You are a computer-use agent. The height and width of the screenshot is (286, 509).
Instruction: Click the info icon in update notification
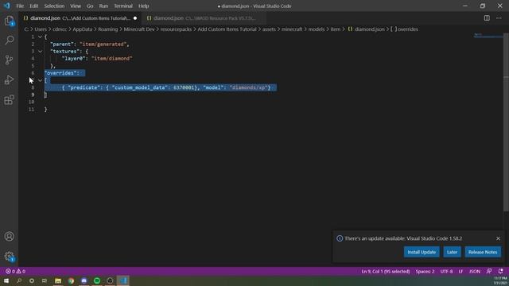340,238
